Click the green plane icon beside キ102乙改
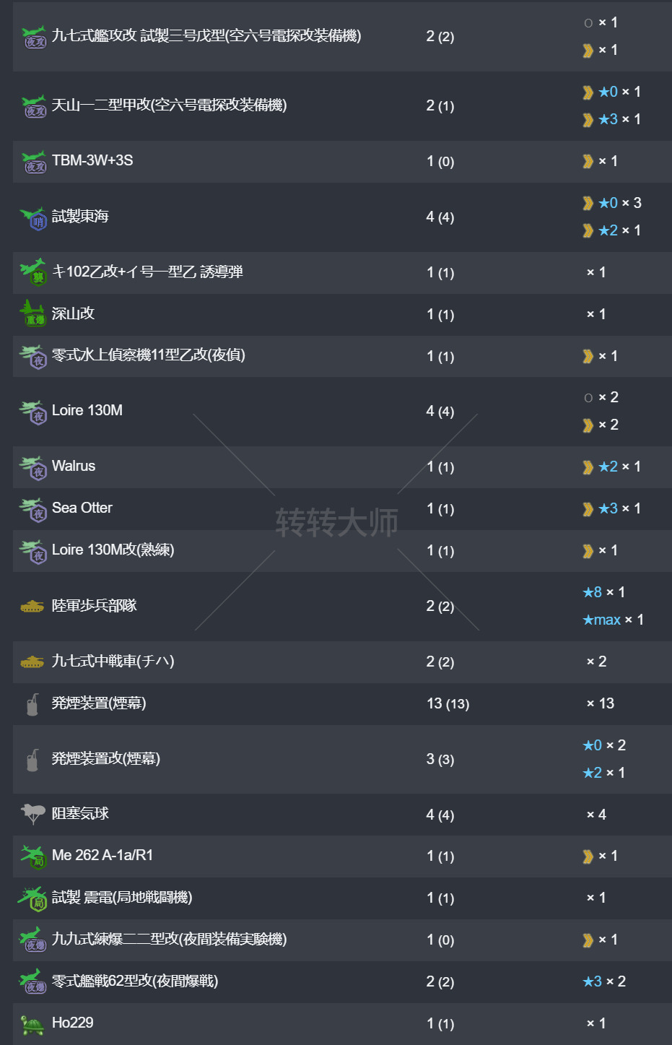Image resolution: width=672 pixels, height=1045 pixels. tap(33, 272)
